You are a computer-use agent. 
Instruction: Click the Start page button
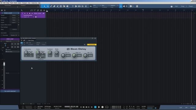(x=176, y=6)
